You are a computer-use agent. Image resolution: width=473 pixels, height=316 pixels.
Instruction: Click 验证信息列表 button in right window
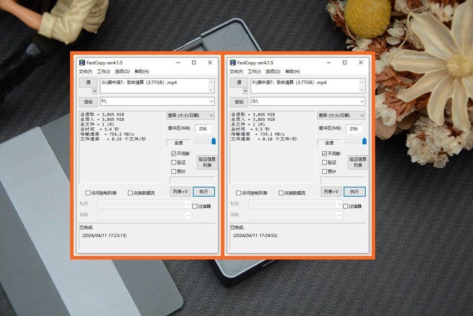coord(358,162)
